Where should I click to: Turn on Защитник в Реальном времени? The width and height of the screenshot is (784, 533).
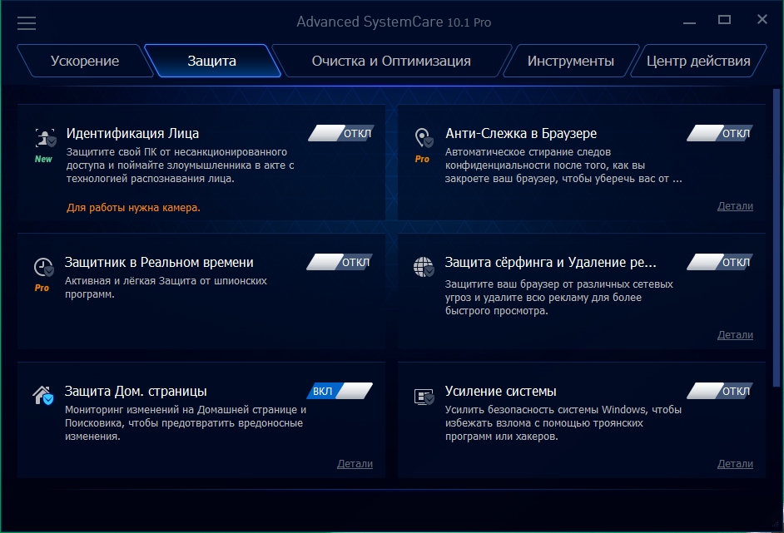pyautogui.click(x=340, y=262)
